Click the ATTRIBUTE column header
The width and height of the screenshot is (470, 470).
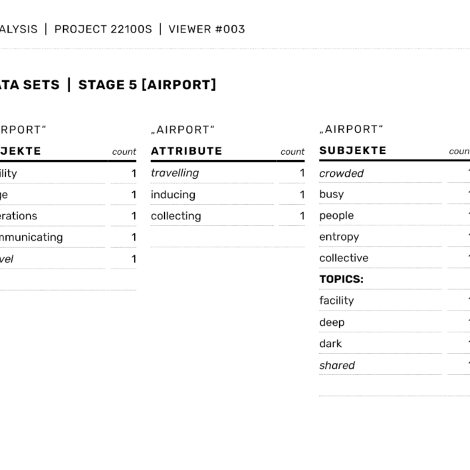tap(187, 151)
